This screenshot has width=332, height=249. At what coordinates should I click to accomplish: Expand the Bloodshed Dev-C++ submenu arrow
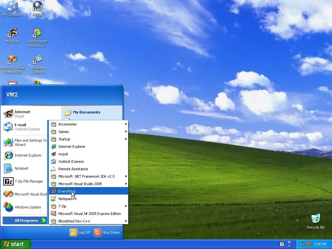click(x=126, y=221)
